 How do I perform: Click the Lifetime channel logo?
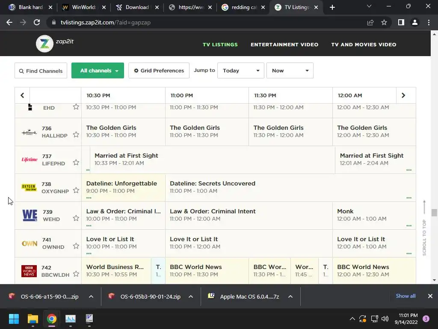click(x=30, y=159)
